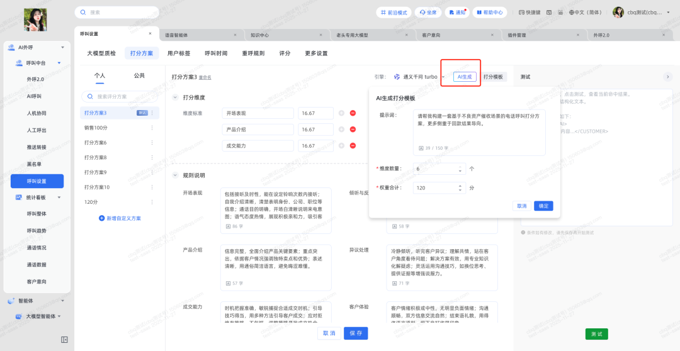Collapse the sidebar using bottom-left panel icon
The image size is (680, 351).
click(64, 340)
